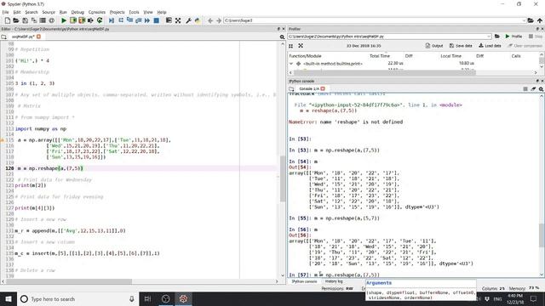Viewport: 545px width, 306px height.
Task: Open Task View on taskbar
Action: click(147, 298)
